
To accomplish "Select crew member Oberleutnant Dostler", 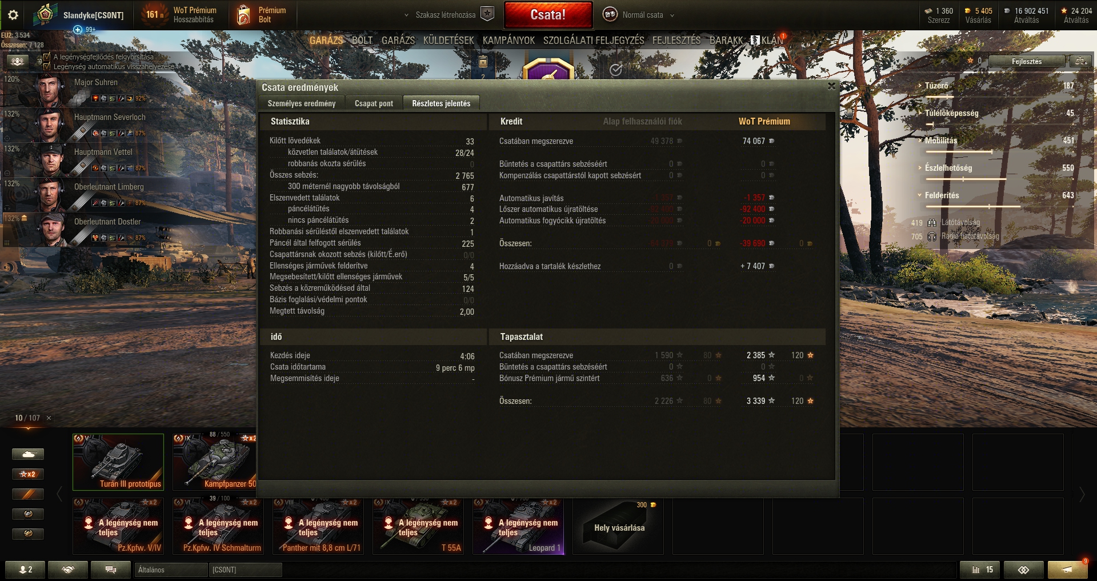I will click(129, 229).
